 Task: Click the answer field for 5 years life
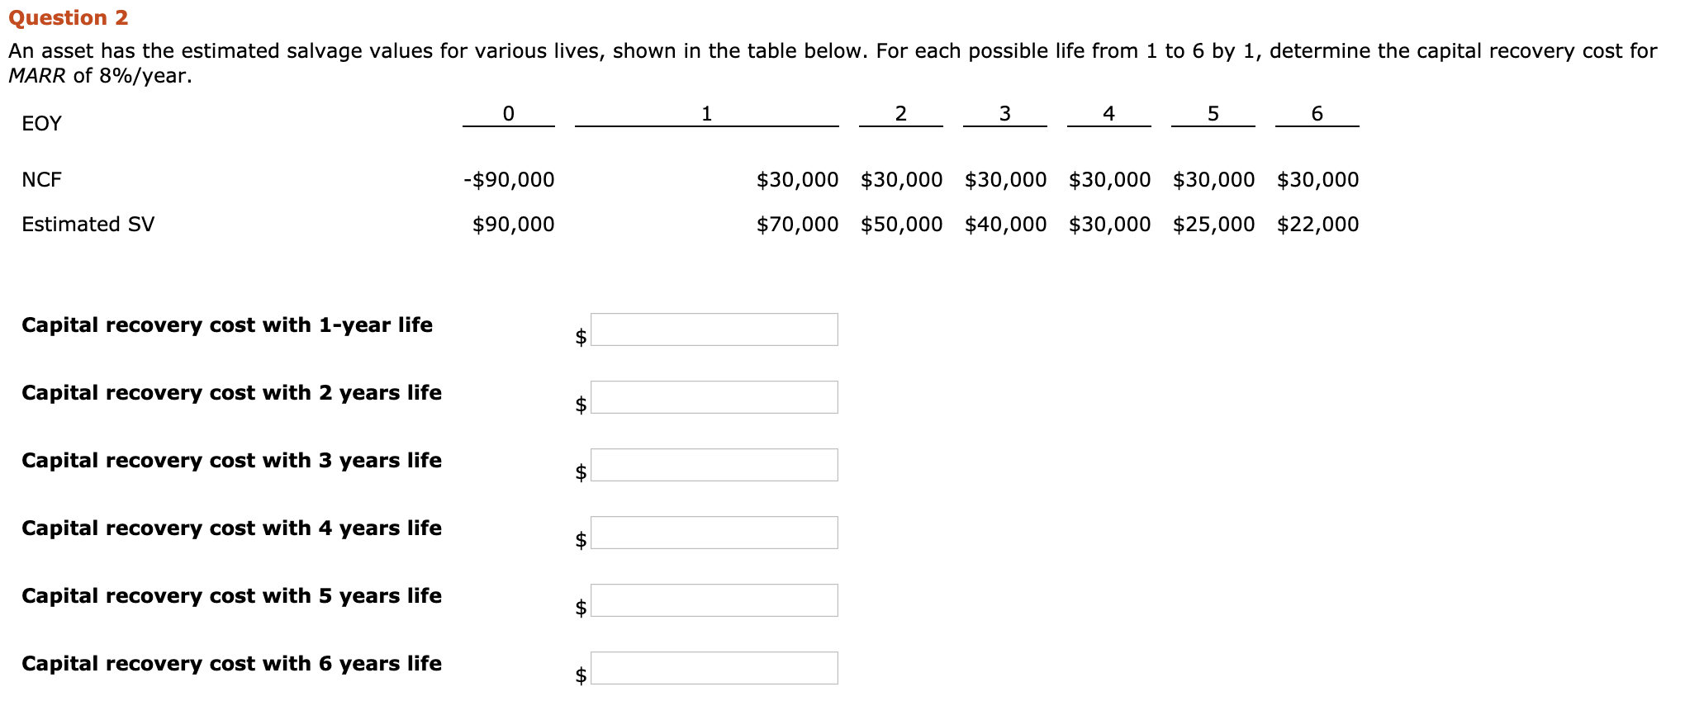714,599
